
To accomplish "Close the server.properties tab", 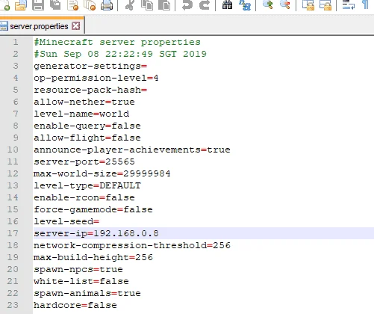I will point(76,26).
